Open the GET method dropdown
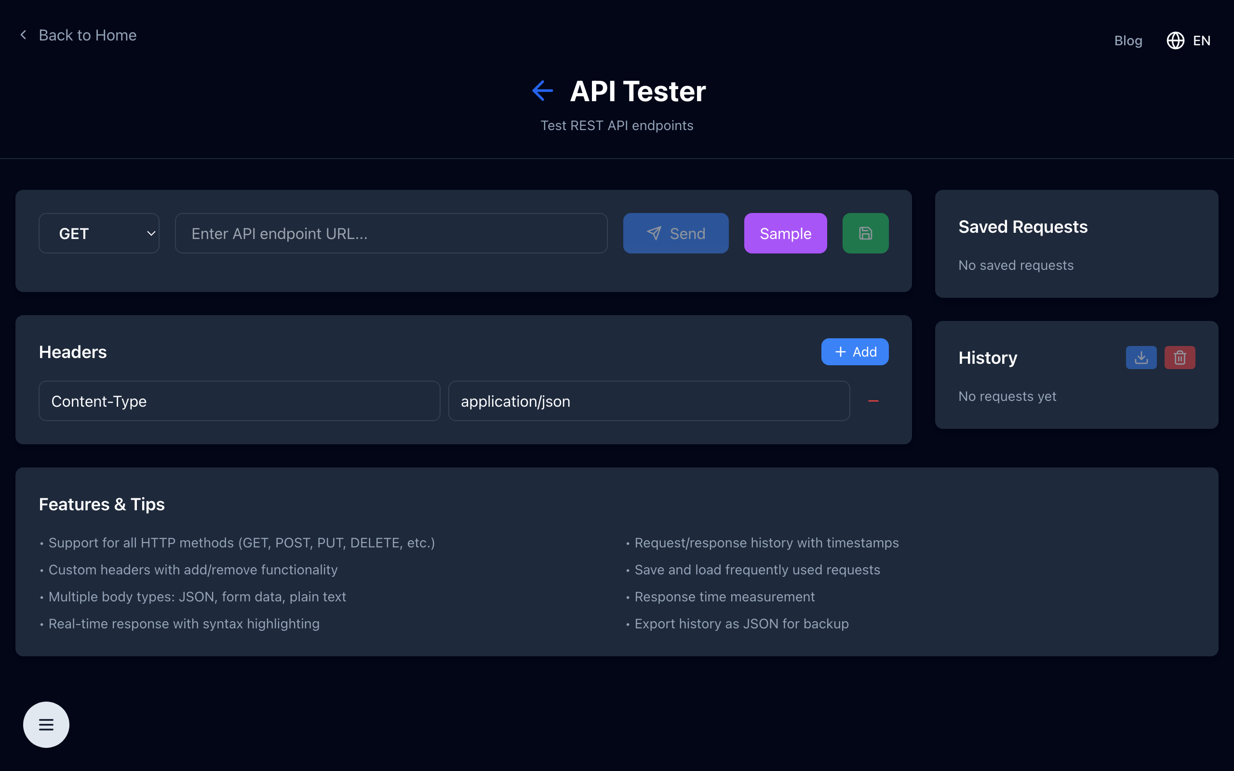The width and height of the screenshot is (1234, 771). 99,234
